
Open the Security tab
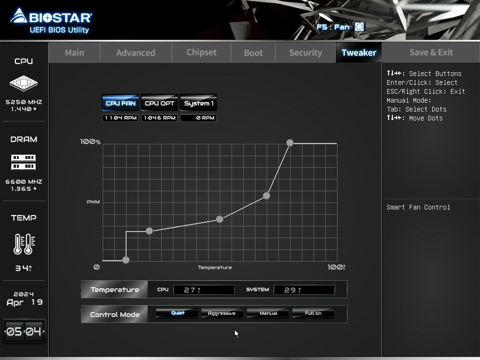[306, 52]
